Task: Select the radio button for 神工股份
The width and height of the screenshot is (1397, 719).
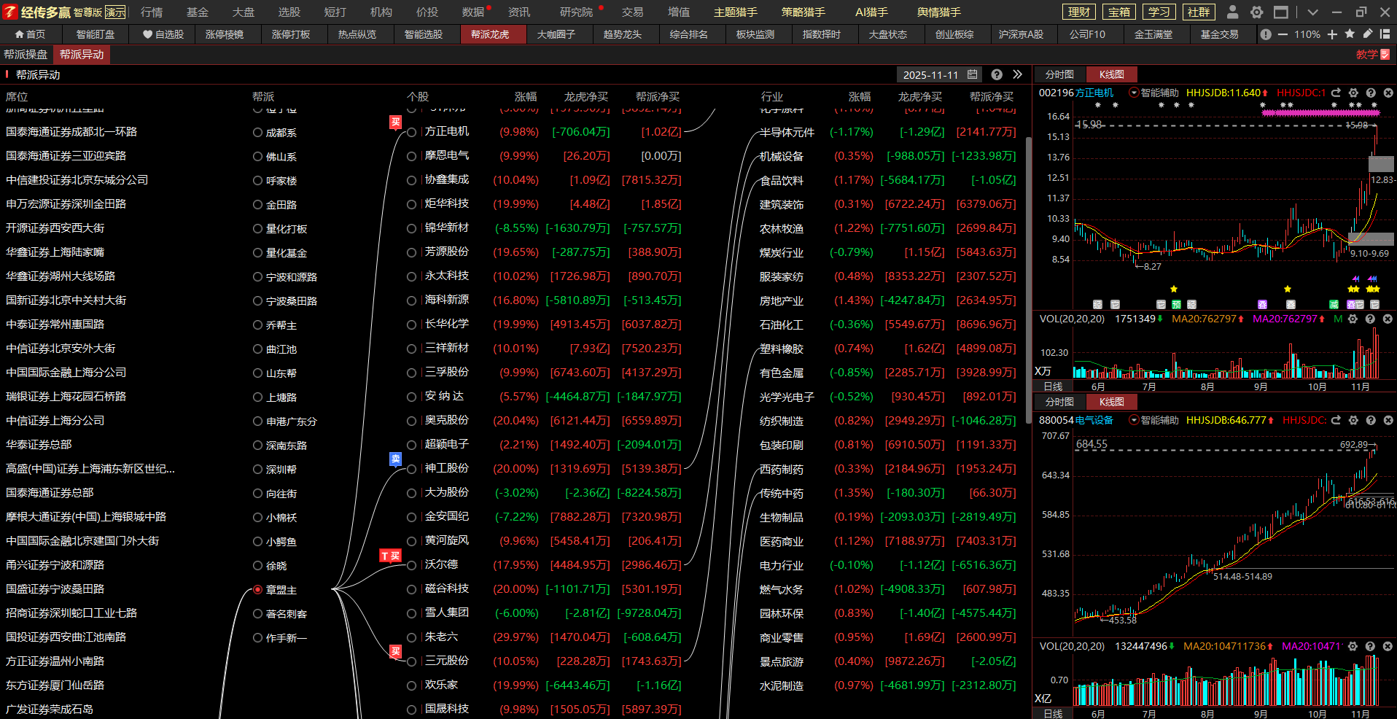Action: click(412, 469)
